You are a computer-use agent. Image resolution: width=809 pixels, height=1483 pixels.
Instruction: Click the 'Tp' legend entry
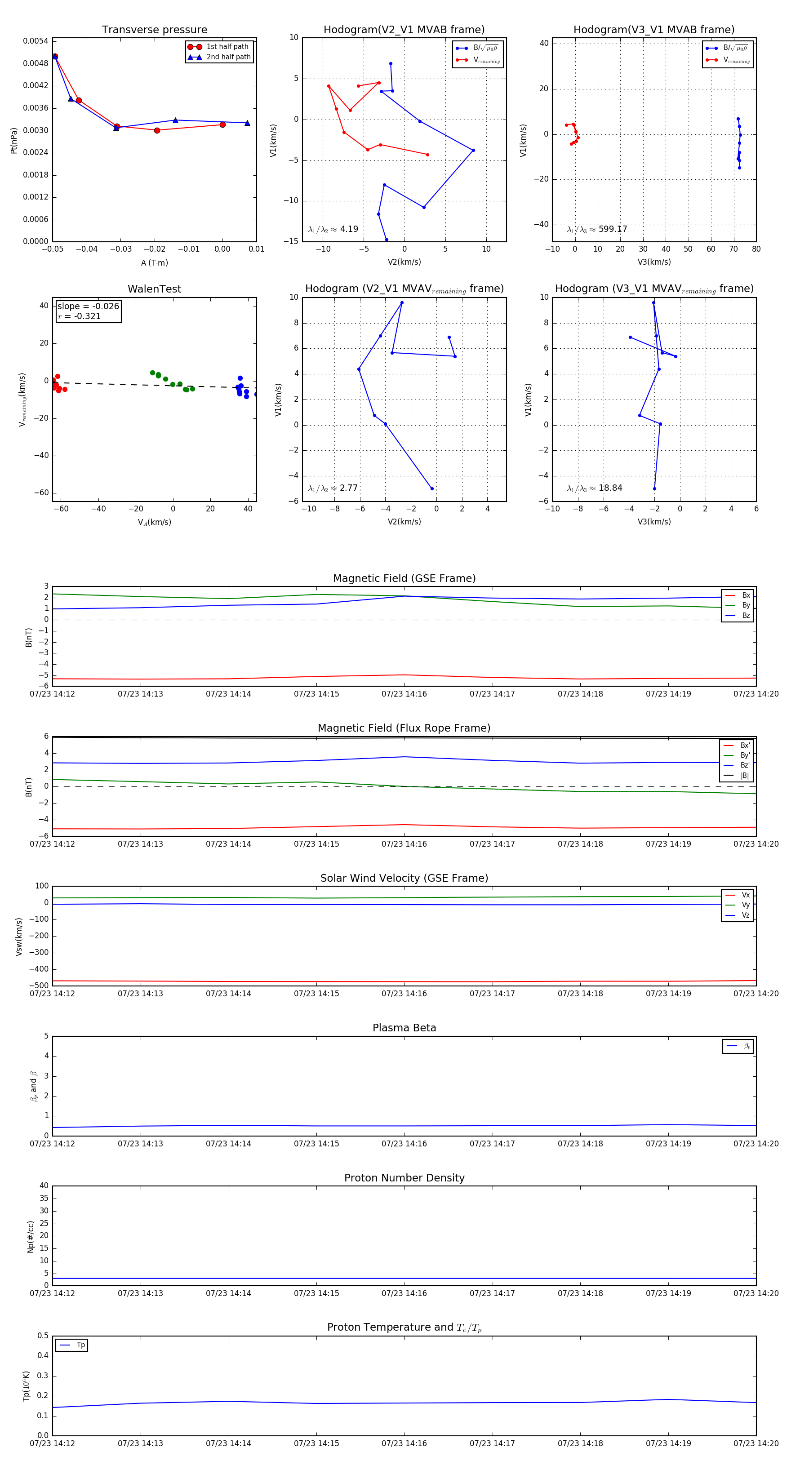[x=72, y=1345]
